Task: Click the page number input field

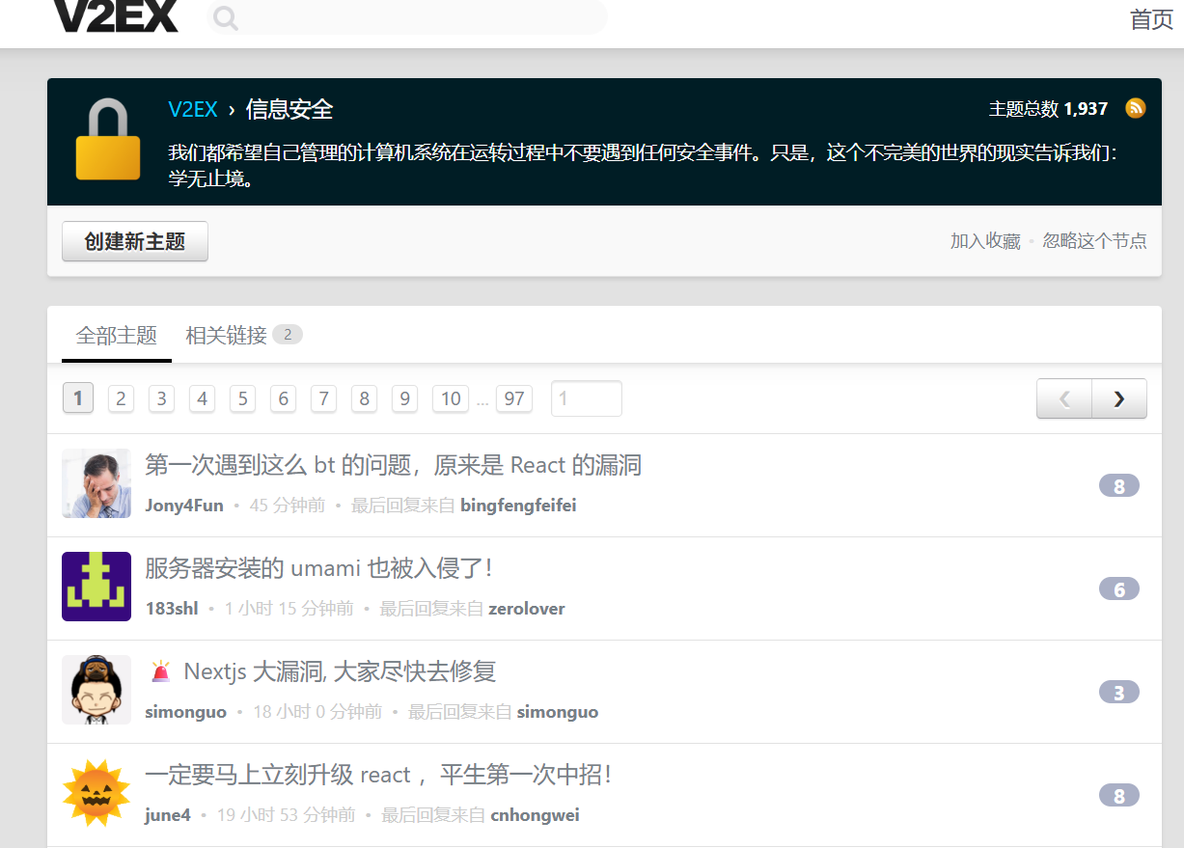Action: click(586, 398)
